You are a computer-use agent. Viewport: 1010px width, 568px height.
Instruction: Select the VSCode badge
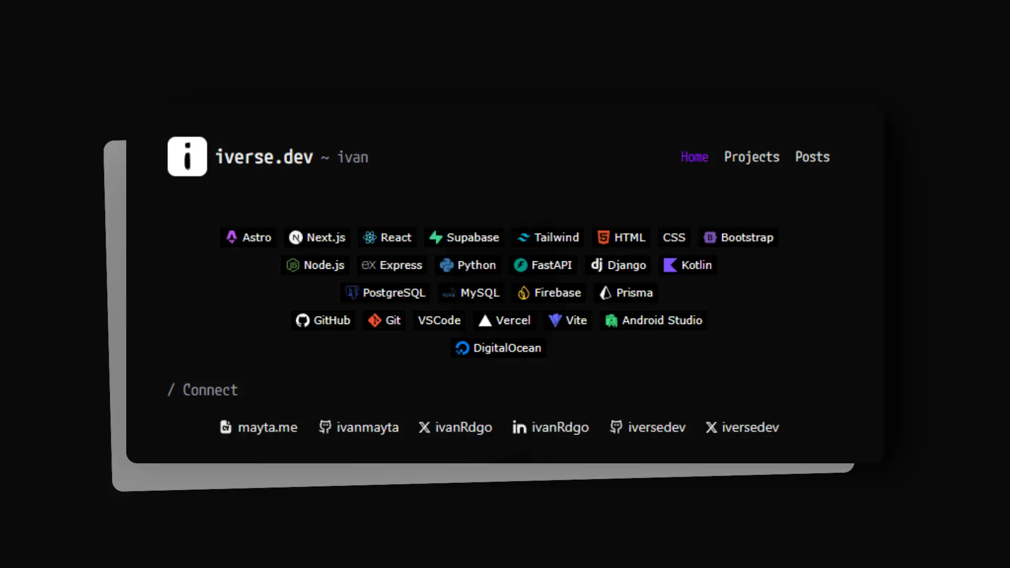(x=439, y=320)
